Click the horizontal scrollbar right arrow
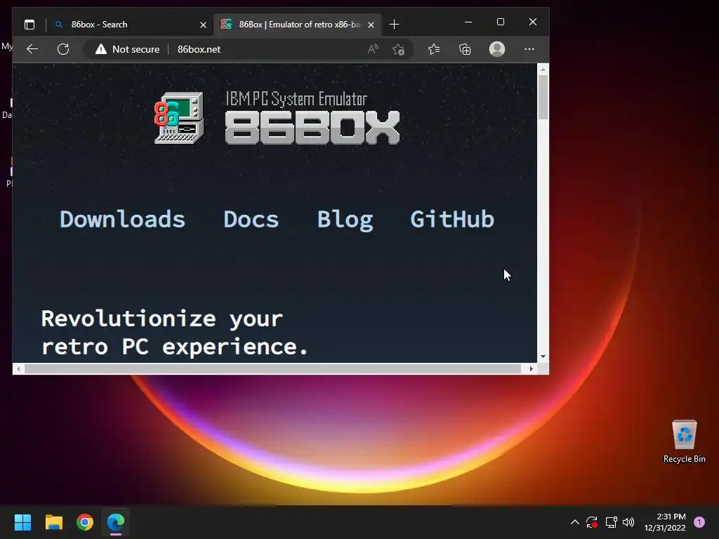719x539 pixels. 531,368
